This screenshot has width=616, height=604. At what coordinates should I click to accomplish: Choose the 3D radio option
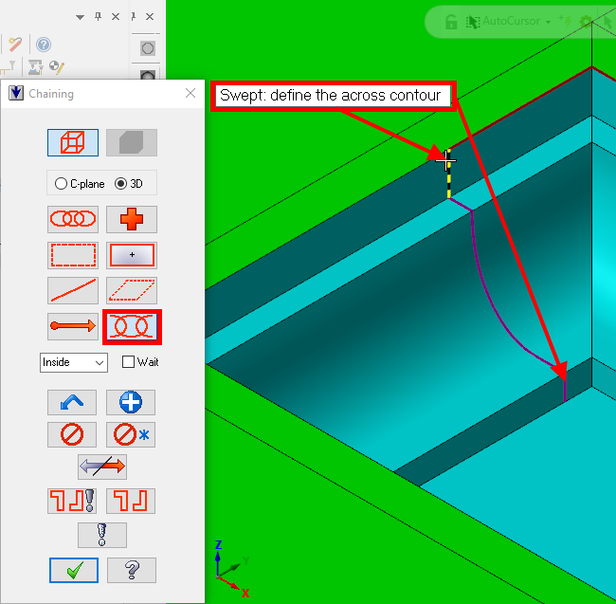(129, 184)
